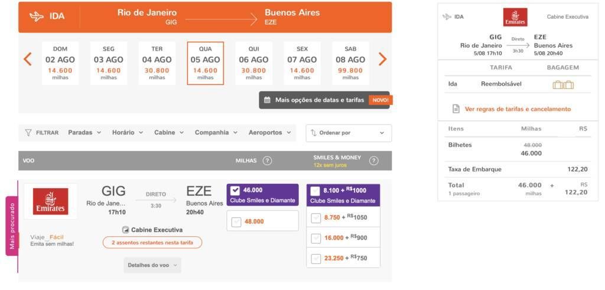Click the Emirates logo in flight result
This screenshot has height=290, width=605.
tap(50, 202)
